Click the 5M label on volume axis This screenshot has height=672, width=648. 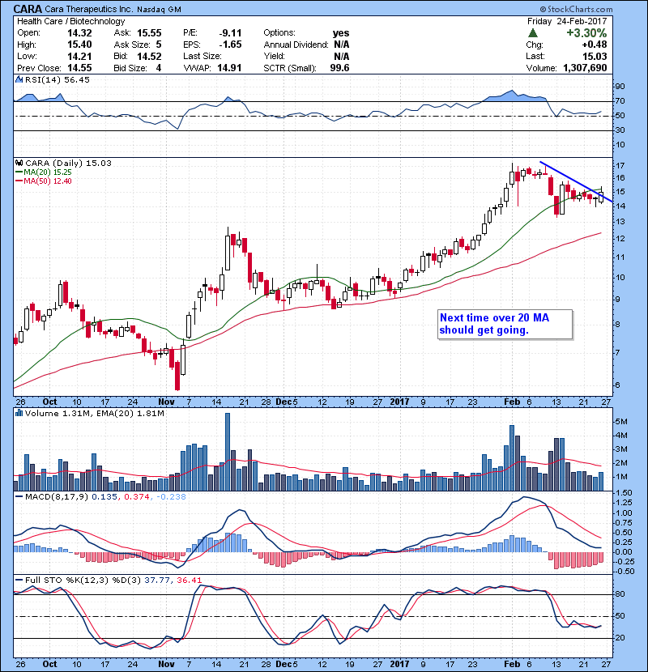pyautogui.click(x=621, y=422)
